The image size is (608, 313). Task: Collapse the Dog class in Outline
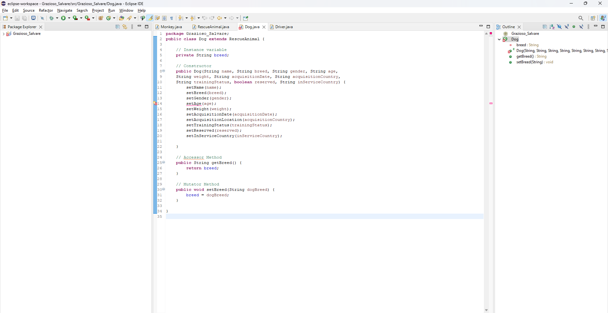499,40
